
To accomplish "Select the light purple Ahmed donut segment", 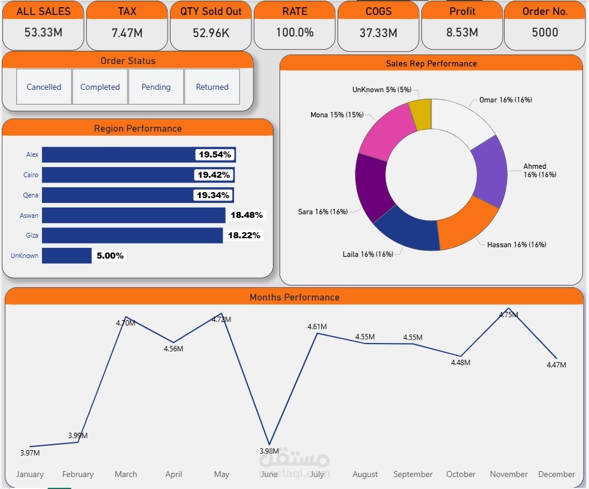I will (491, 171).
